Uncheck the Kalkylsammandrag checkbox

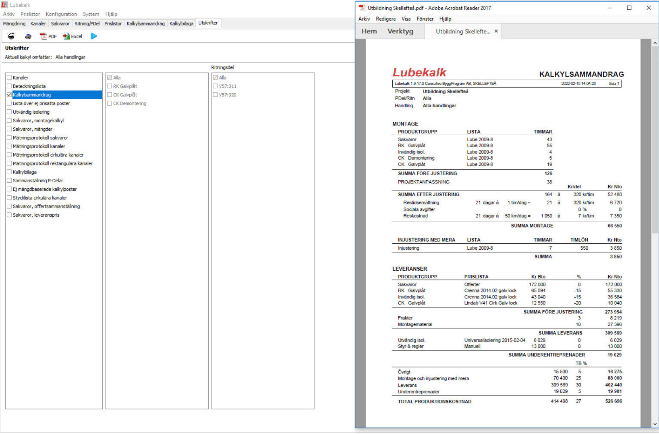(9, 95)
